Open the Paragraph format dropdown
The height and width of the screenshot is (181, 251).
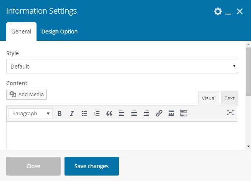[30, 113]
